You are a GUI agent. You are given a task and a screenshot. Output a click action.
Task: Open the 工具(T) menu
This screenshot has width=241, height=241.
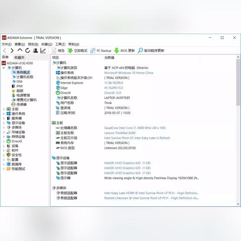tap(60, 44)
